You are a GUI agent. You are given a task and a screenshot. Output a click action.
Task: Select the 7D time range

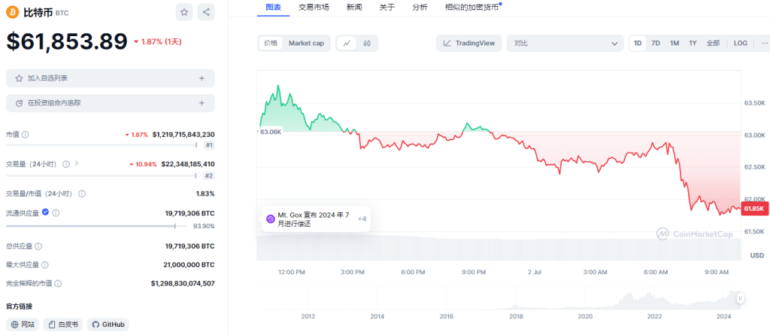(656, 43)
